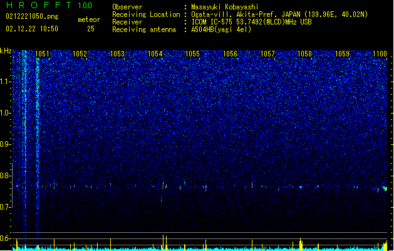The width and height of the screenshot is (394, 251).
Task: Click the kHz axis unit label
Action: [x=6, y=51]
